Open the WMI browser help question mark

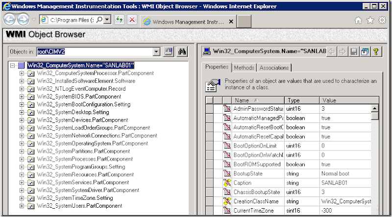(x=375, y=52)
